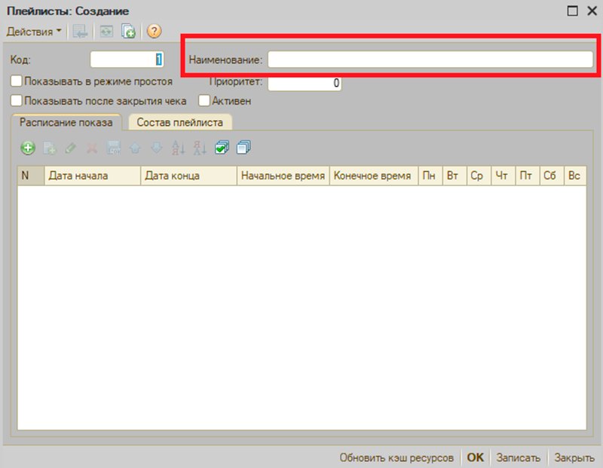Click the copy row icon in schedule toolbar

click(50, 148)
